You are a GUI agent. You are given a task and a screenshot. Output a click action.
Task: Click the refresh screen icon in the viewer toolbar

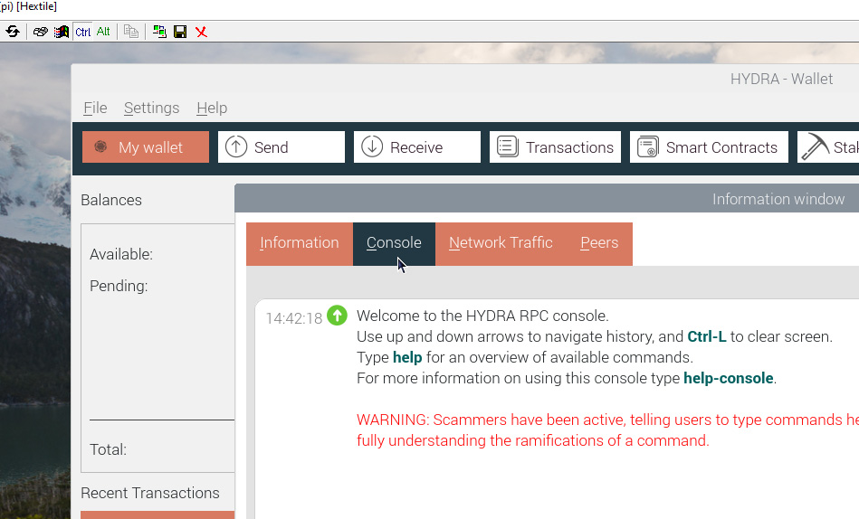(x=13, y=32)
